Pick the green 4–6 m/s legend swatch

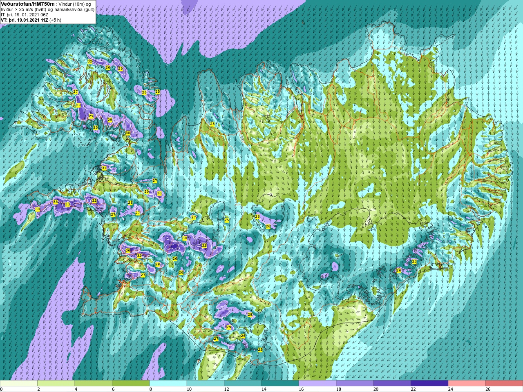(x=94, y=383)
